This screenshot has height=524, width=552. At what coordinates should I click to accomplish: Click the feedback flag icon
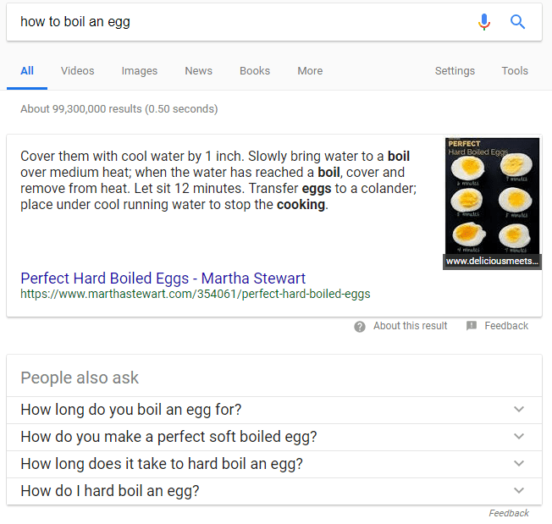click(472, 326)
